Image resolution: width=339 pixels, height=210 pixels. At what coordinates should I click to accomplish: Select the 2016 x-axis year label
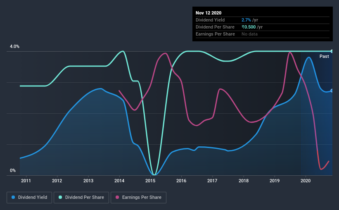pos(181,181)
